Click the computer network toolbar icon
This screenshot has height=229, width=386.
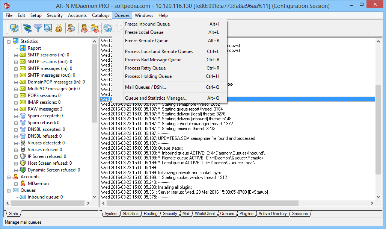(14, 28)
